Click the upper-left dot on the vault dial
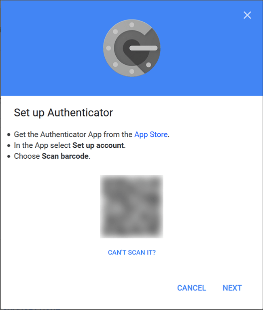This screenshot has height=310, width=263. [115, 32]
